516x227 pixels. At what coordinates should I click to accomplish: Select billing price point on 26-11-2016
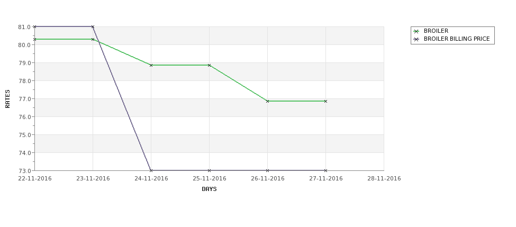pos(268,170)
